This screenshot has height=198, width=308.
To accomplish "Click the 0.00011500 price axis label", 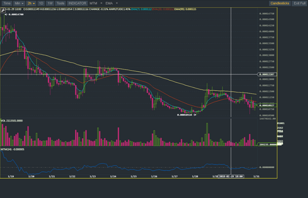I will (x=267, y=91).
